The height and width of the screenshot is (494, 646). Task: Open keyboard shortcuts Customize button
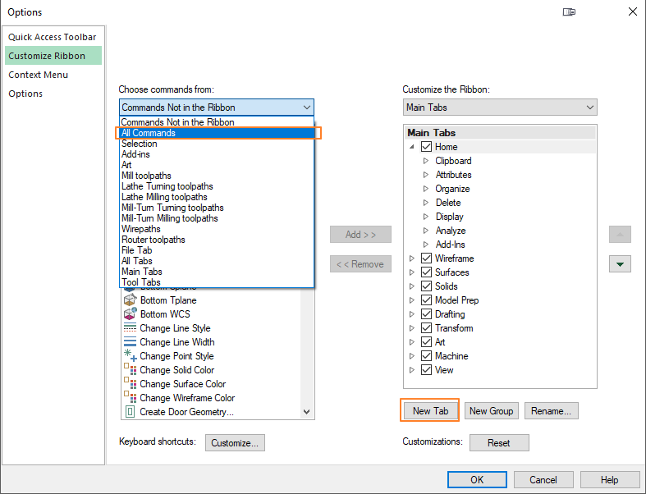pyautogui.click(x=235, y=443)
